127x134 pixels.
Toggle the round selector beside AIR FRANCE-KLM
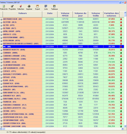(1, 19)
